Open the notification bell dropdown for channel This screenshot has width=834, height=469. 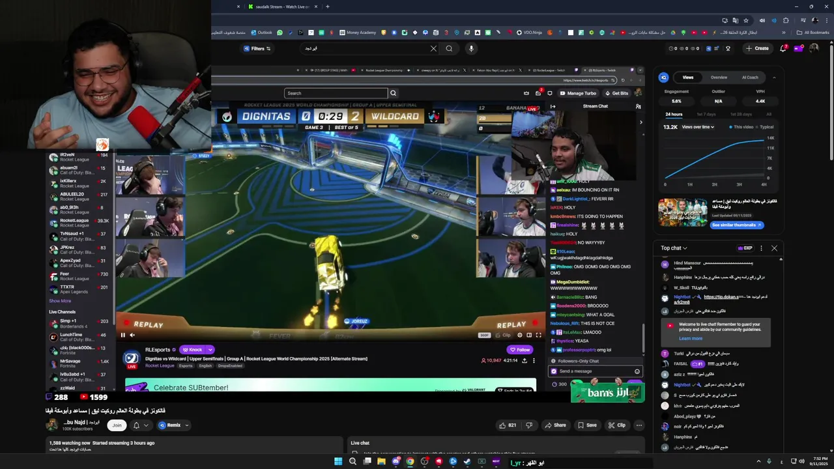click(140, 425)
